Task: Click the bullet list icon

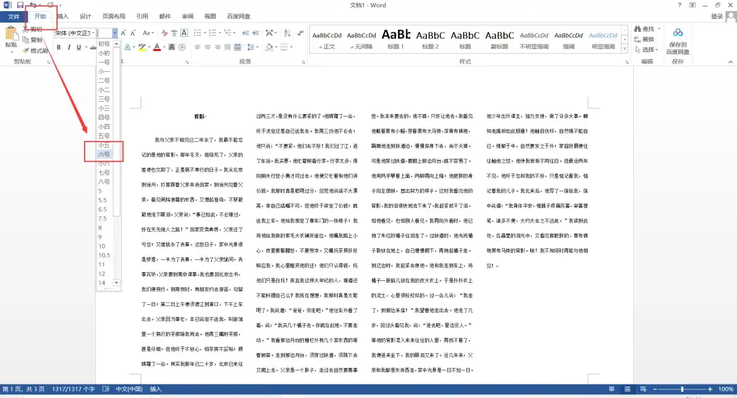Action: 198,33
